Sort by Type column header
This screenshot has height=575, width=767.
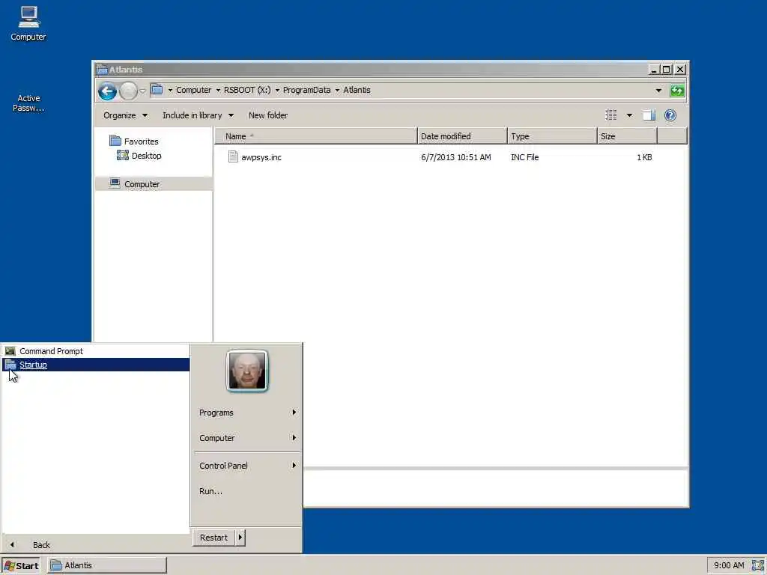(x=552, y=136)
